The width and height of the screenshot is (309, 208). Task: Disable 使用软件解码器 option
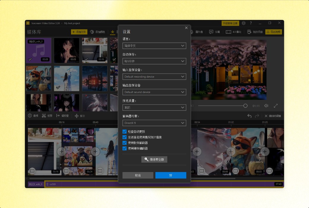pyautogui.click(x=124, y=143)
